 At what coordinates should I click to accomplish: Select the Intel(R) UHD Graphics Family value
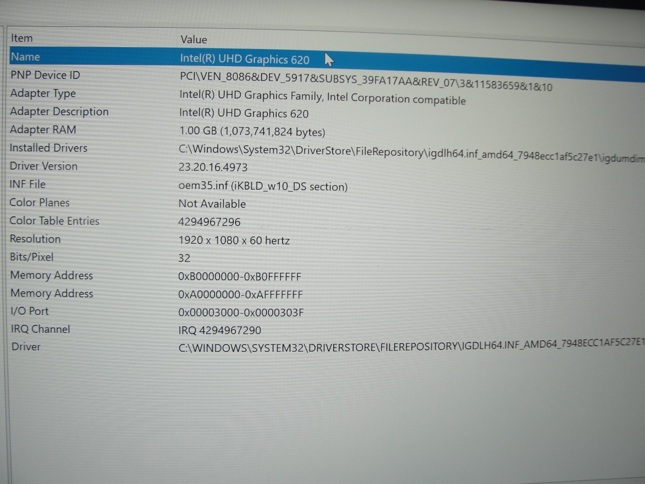tap(322, 97)
